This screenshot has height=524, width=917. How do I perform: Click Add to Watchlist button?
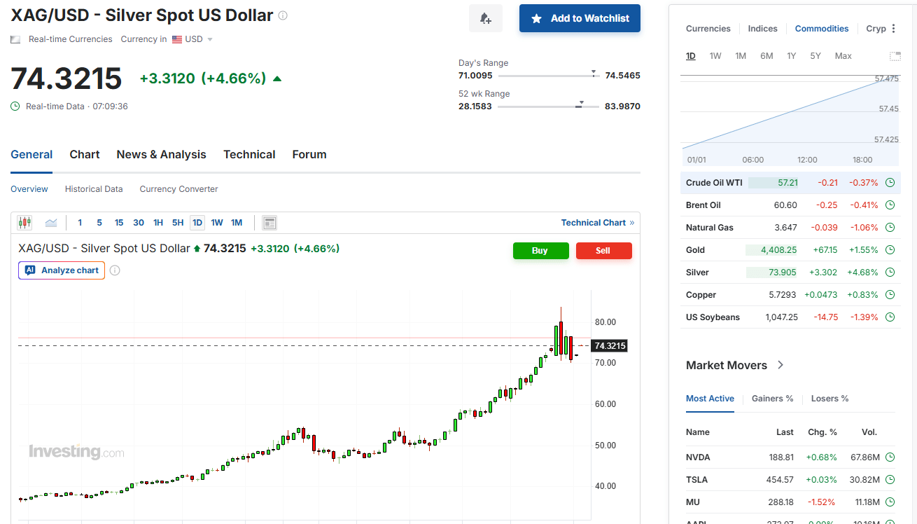[x=580, y=18]
